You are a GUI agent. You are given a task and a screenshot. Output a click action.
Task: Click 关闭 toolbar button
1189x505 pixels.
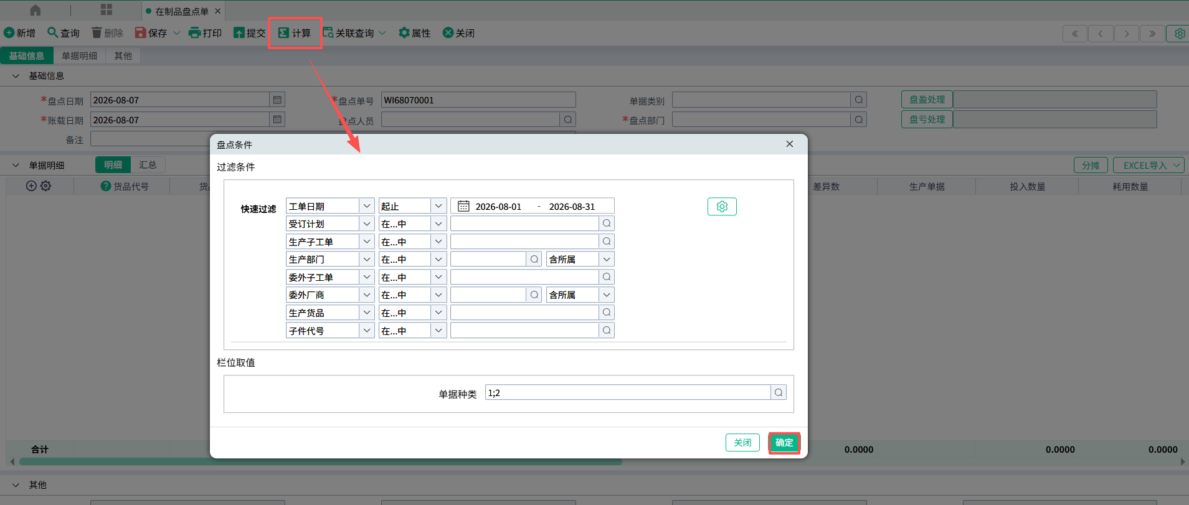(x=458, y=32)
